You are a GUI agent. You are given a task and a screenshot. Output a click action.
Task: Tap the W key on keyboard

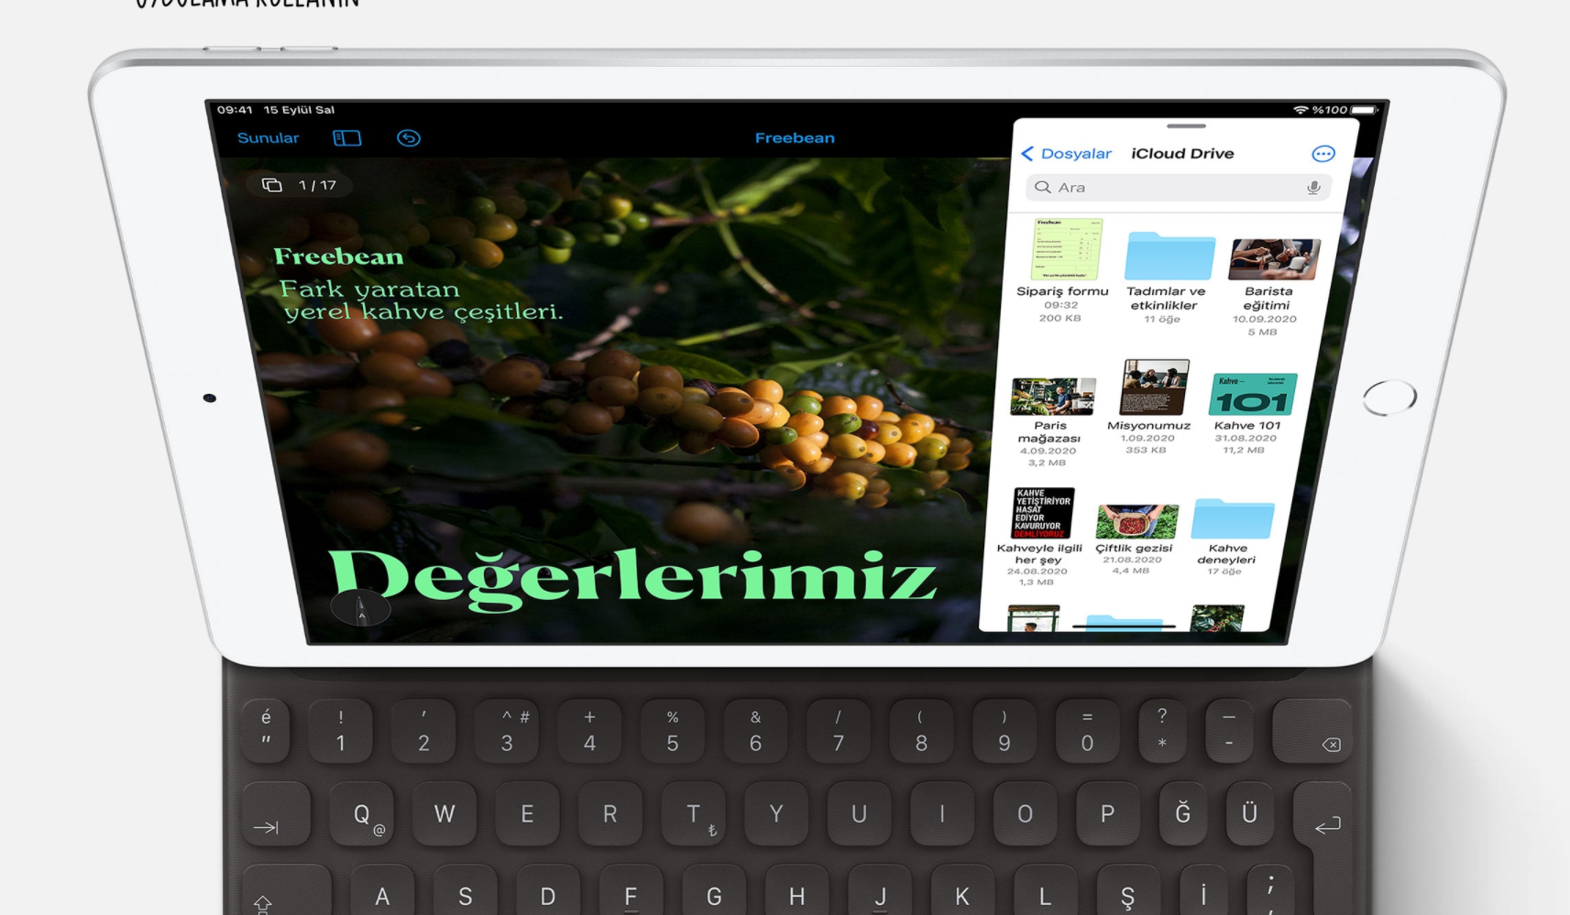click(445, 813)
